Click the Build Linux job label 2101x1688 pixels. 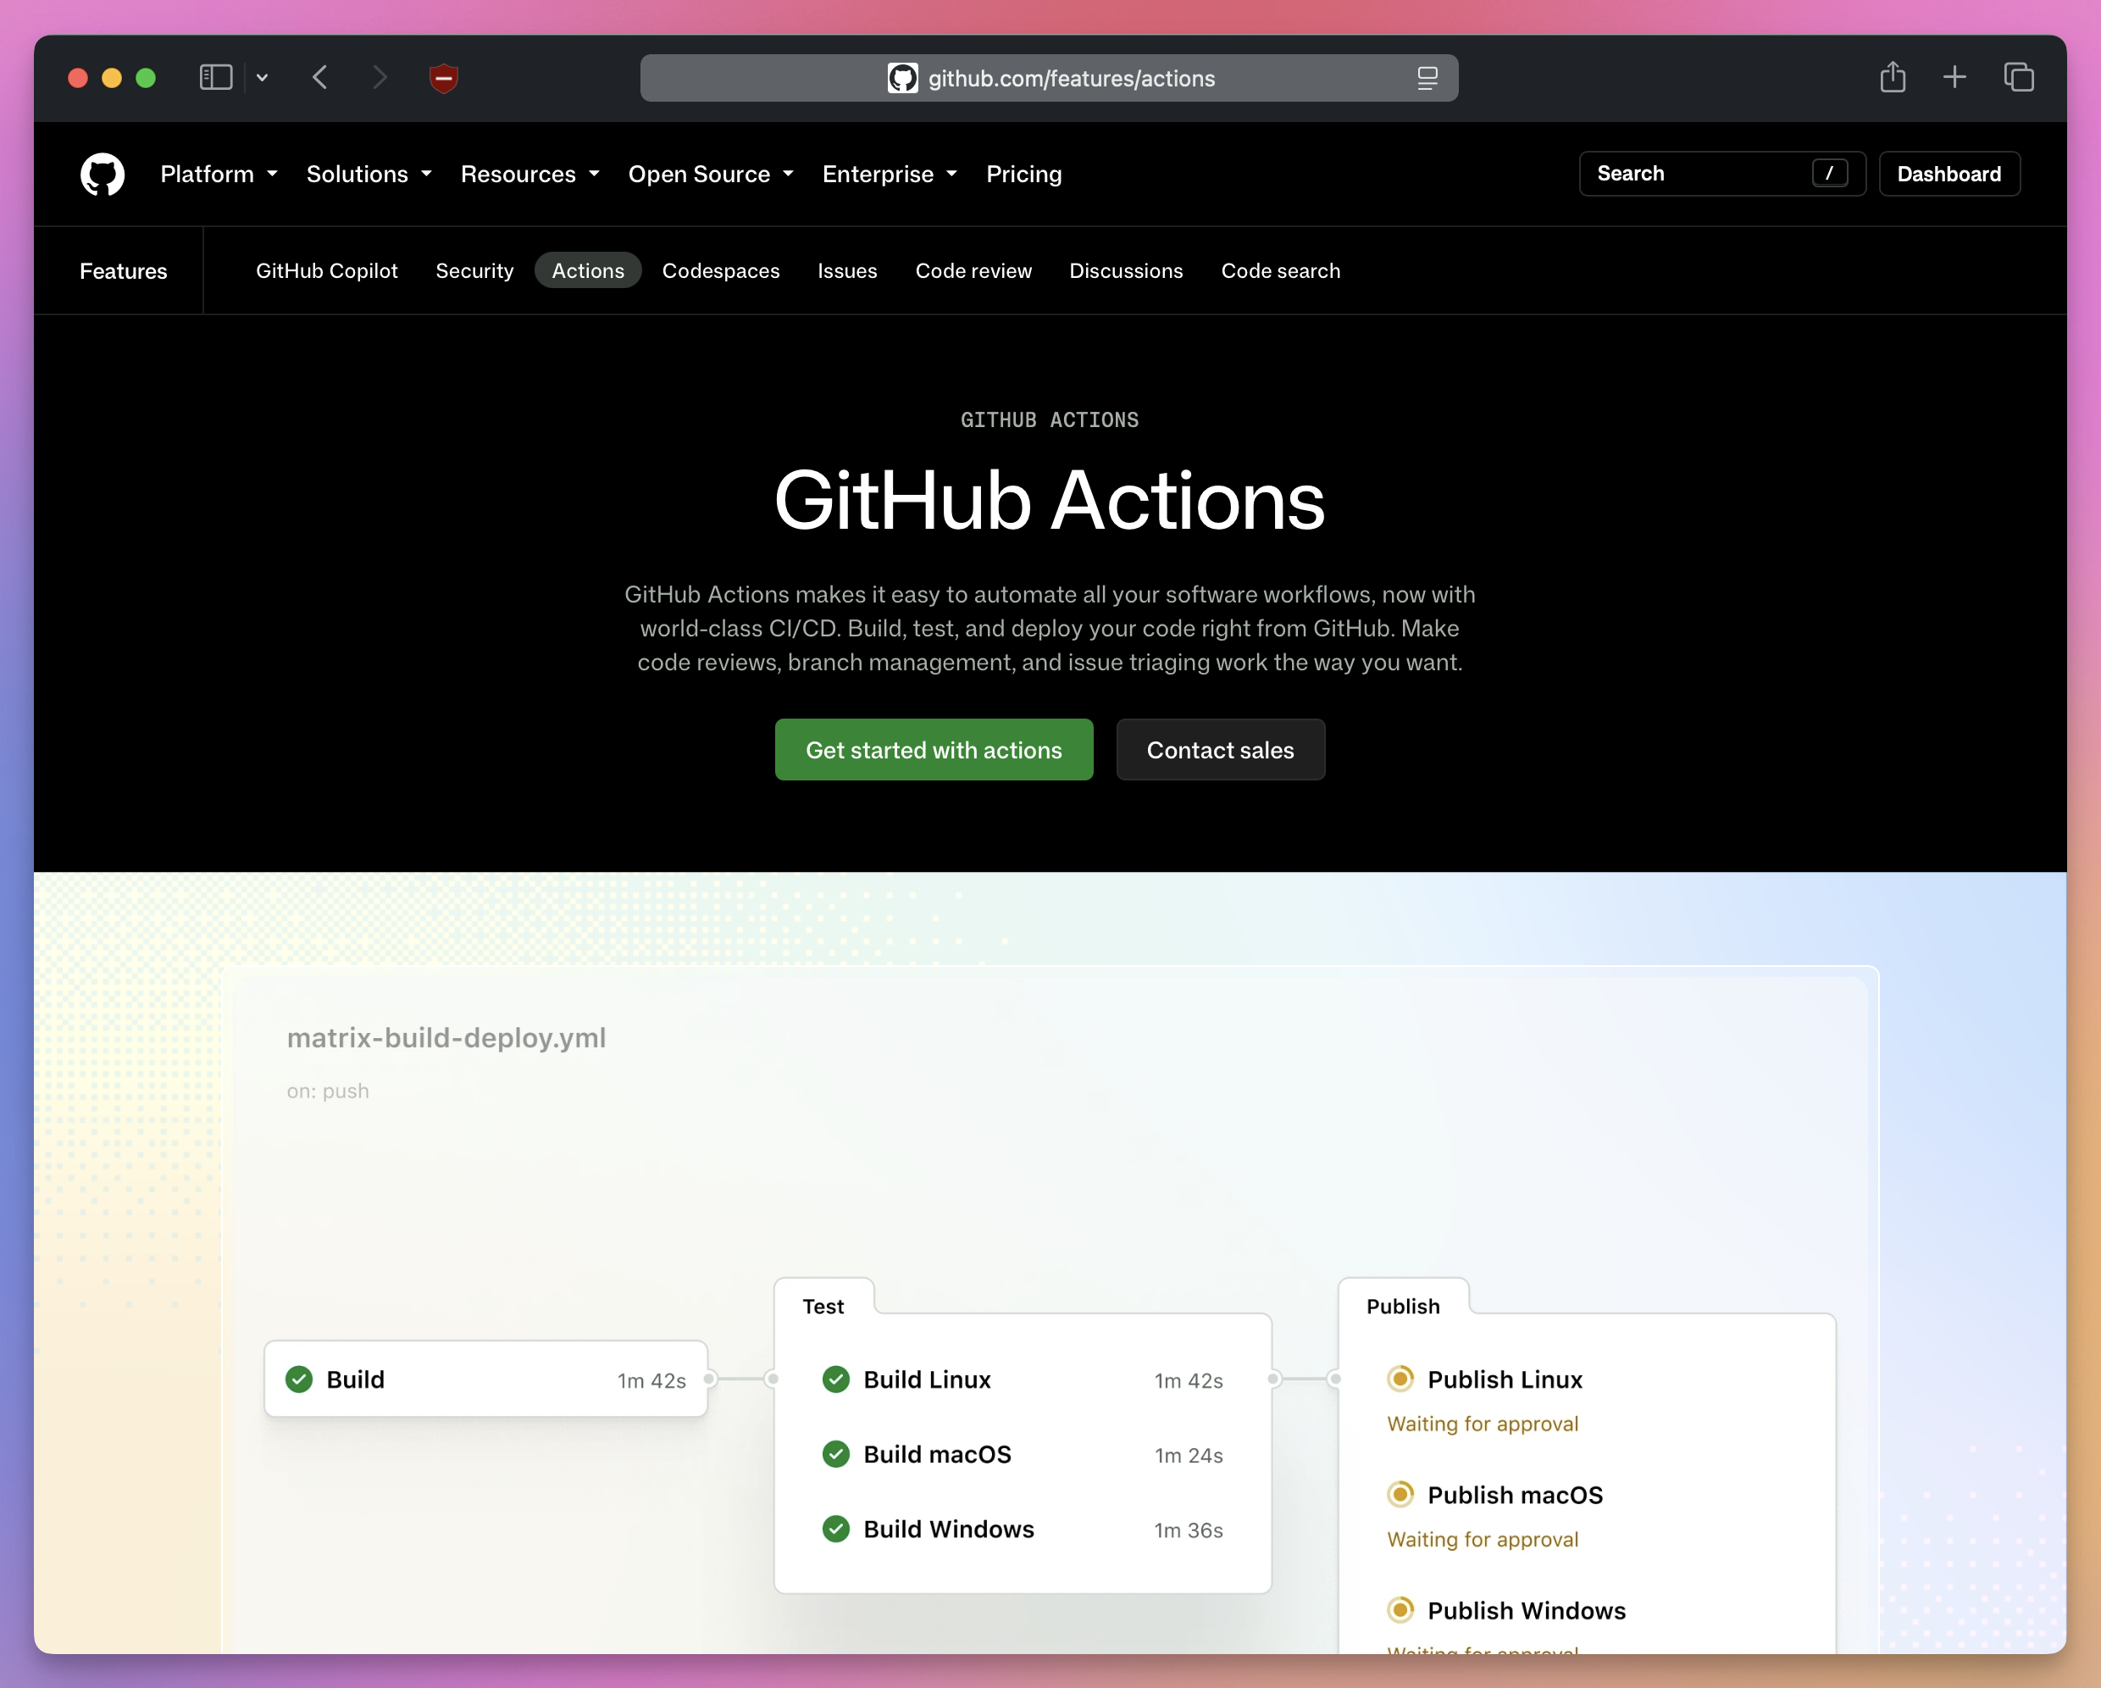[927, 1380]
